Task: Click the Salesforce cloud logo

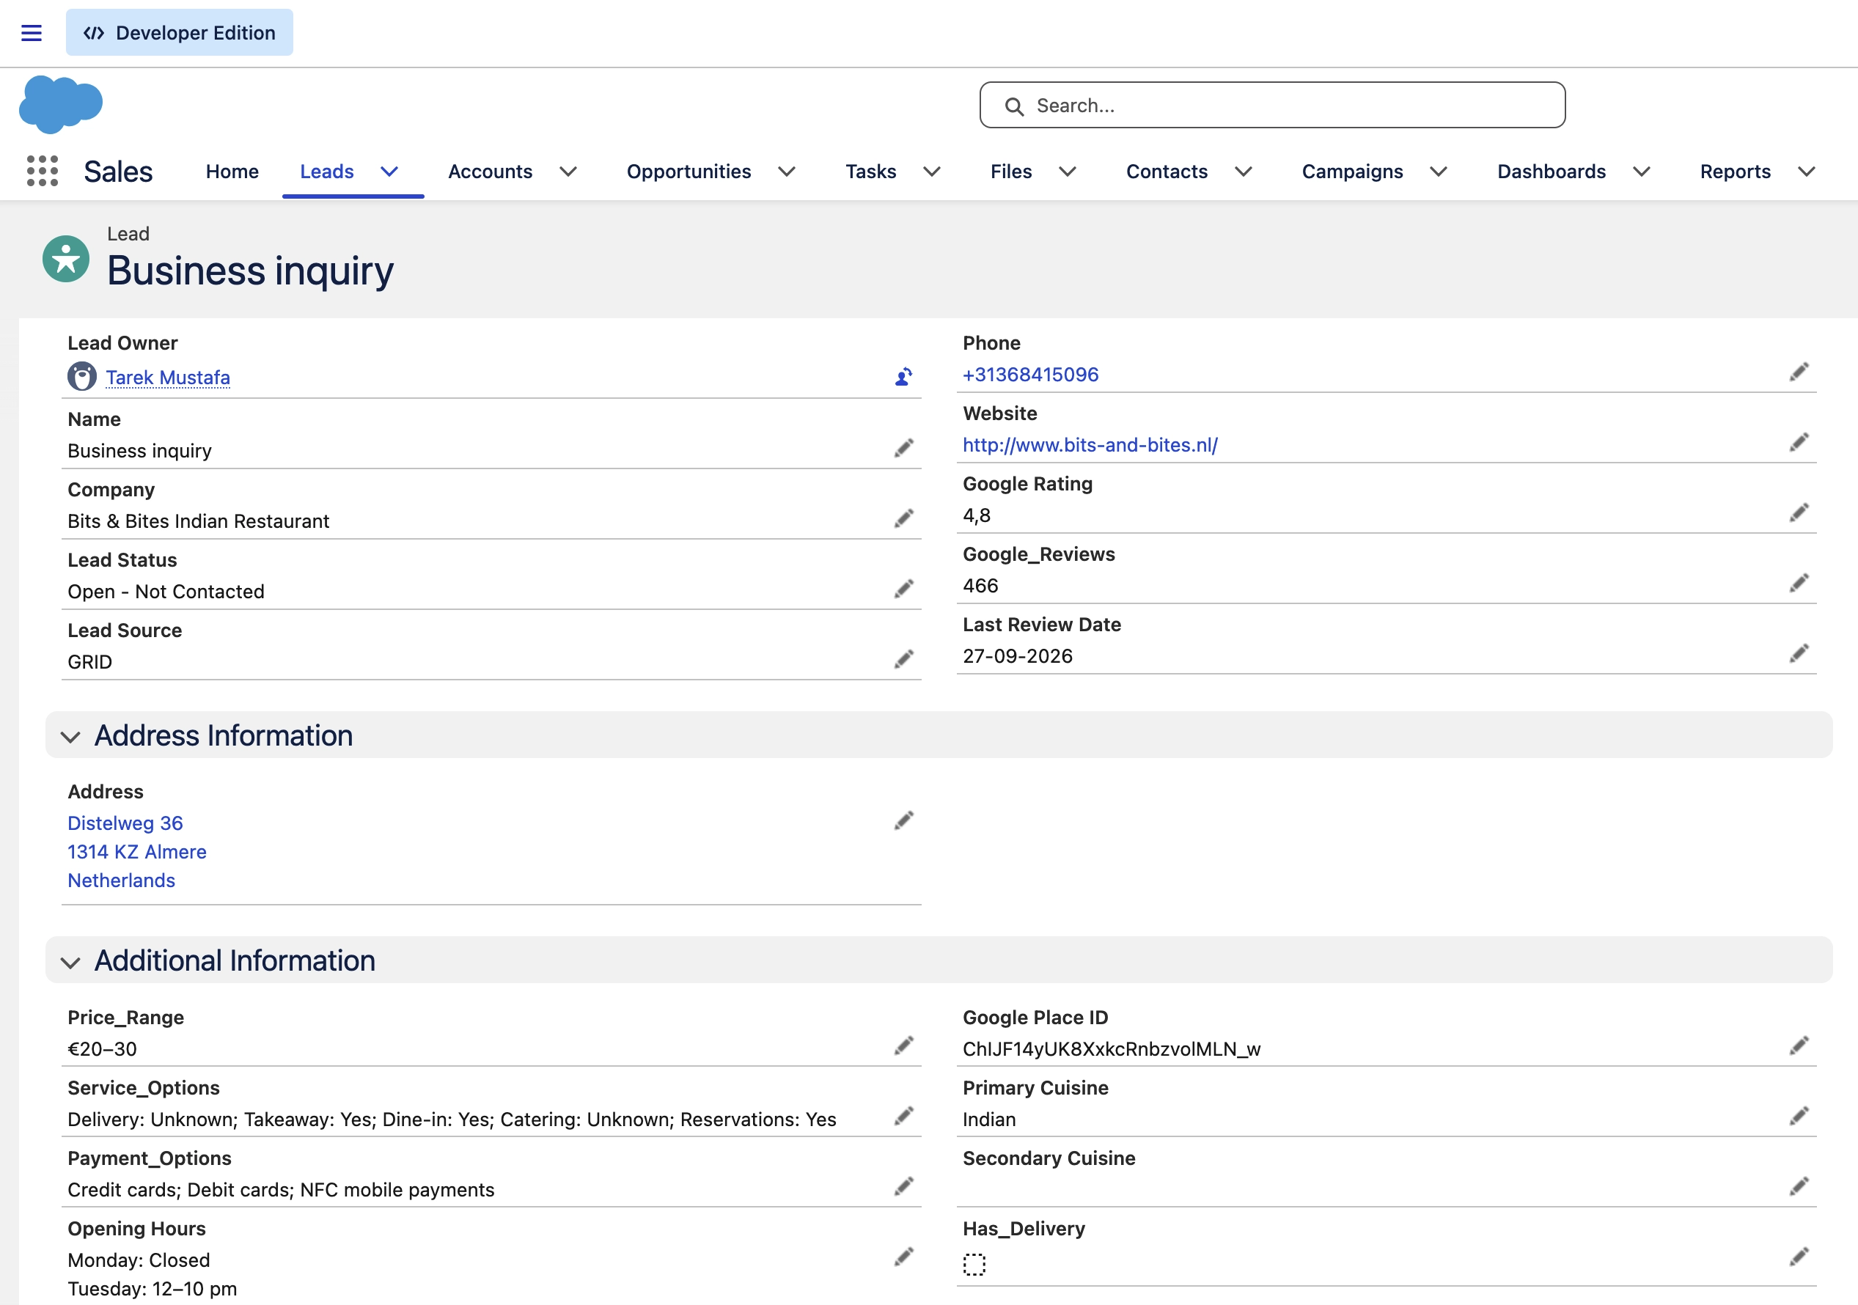Action: point(61,104)
